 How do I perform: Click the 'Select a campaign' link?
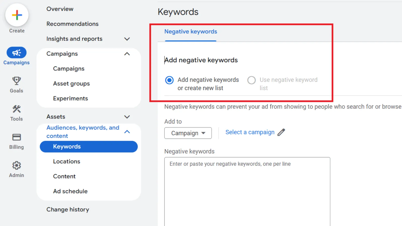tap(250, 132)
